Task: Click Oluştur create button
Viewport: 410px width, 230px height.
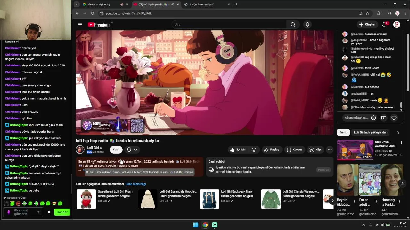Action: pyautogui.click(x=367, y=25)
